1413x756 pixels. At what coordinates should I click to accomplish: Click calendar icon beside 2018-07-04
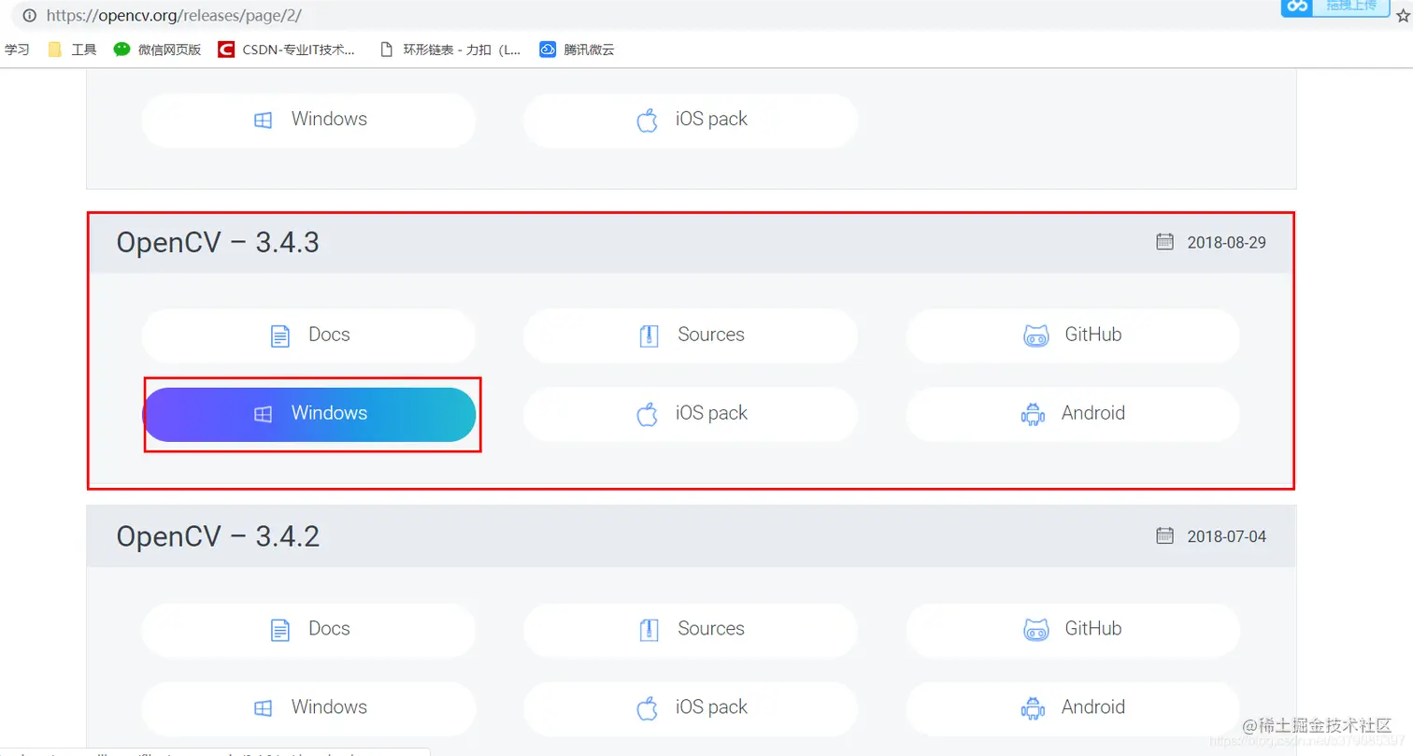tap(1164, 535)
